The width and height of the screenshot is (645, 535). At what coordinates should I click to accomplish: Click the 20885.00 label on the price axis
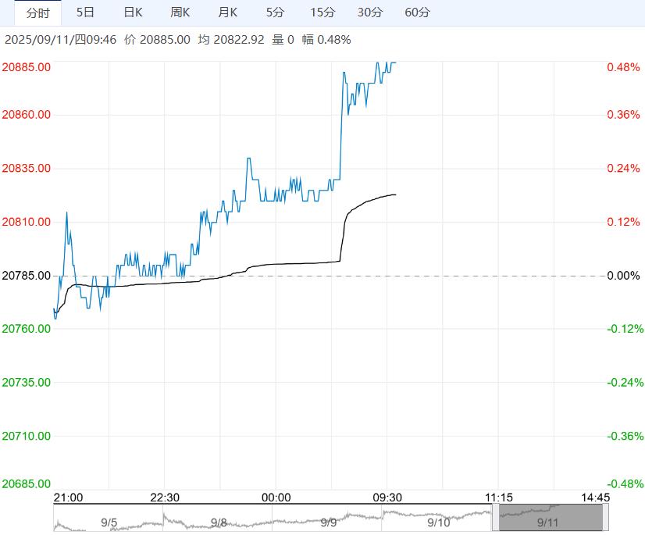pyautogui.click(x=27, y=67)
